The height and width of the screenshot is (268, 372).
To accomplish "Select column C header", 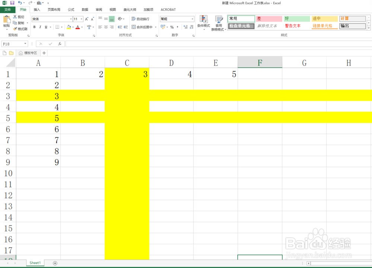I will (127, 63).
